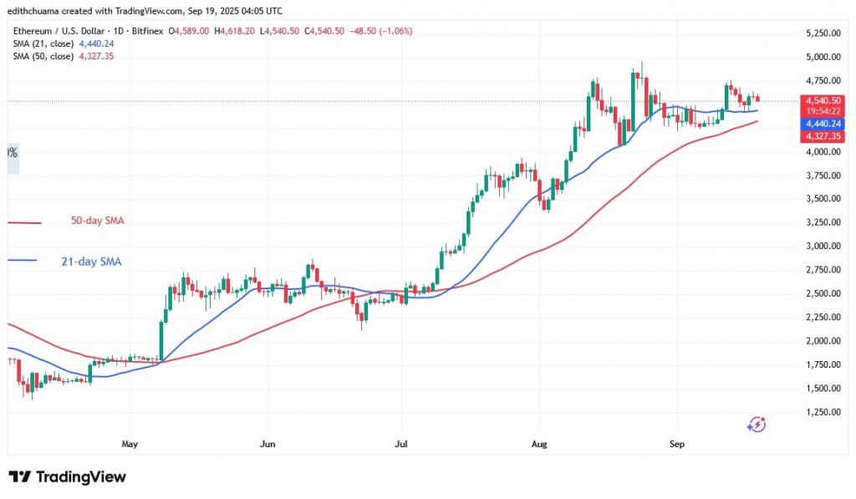Click the Bitfinex exchange name in the title
The width and height of the screenshot is (856, 499).
(x=148, y=31)
